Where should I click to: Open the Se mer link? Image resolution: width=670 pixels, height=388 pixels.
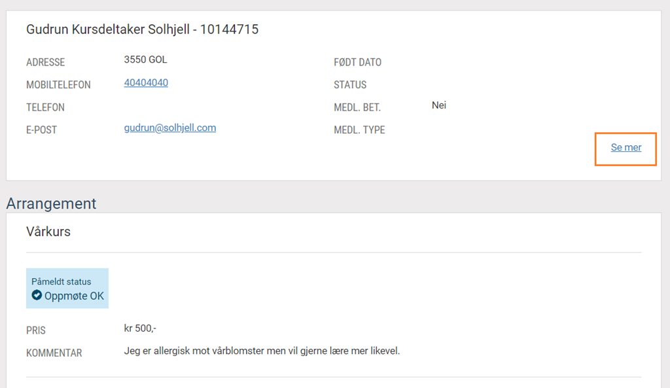pyautogui.click(x=626, y=148)
